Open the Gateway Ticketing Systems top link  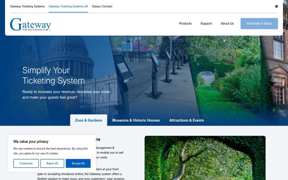(27, 6)
